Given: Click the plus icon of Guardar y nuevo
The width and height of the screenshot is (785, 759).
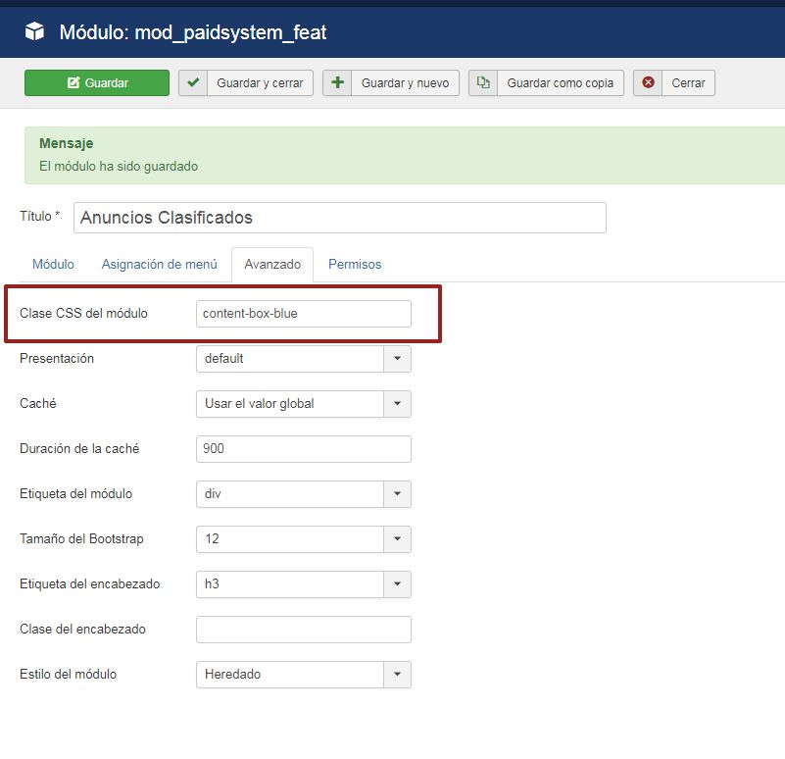Looking at the screenshot, I should (x=337, y=82).
